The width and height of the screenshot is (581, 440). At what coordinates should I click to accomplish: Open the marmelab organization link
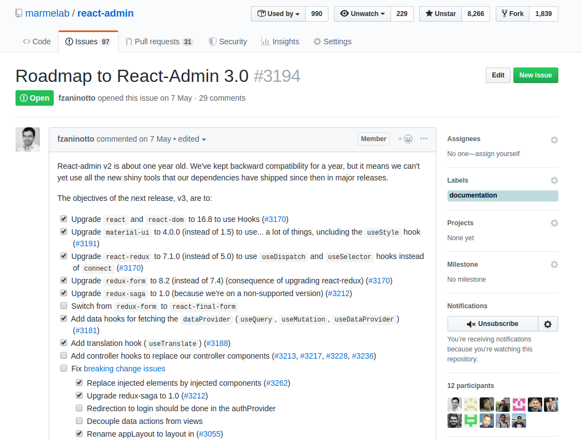pos(48,13)
